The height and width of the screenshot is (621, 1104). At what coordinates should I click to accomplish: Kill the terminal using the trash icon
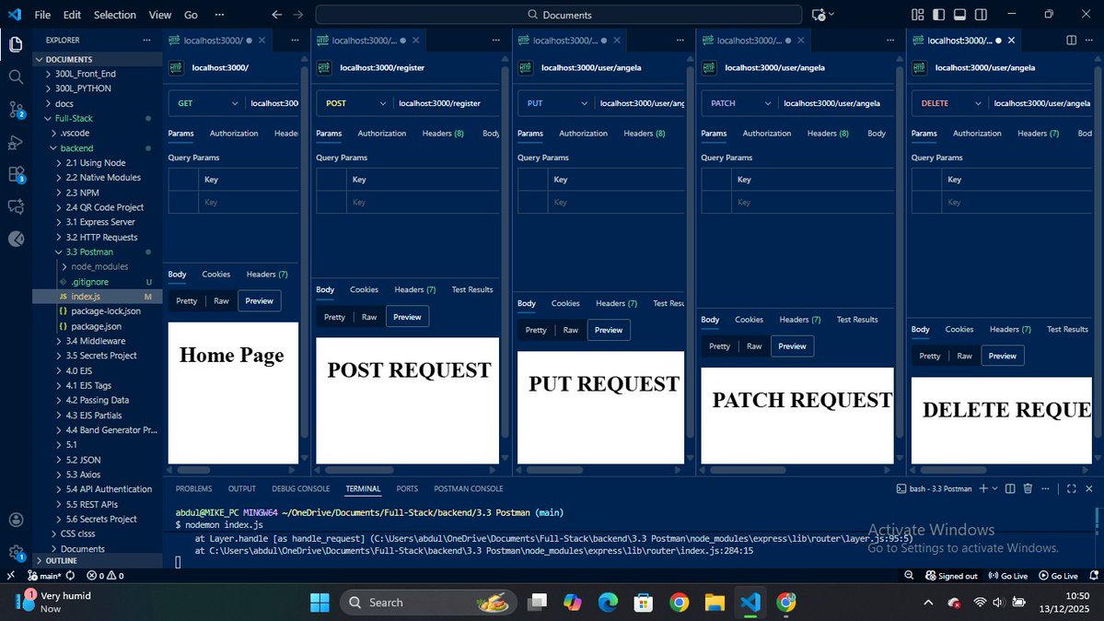tap(1028, 488)
